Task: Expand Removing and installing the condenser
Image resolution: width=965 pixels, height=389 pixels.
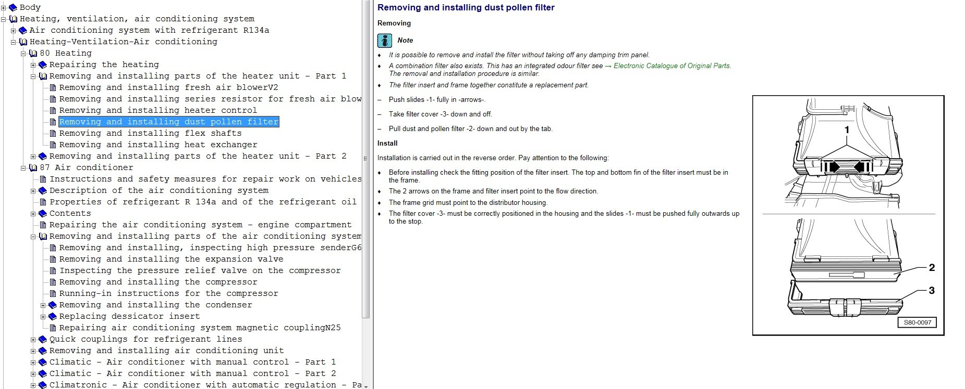Action: click(43, 305)
